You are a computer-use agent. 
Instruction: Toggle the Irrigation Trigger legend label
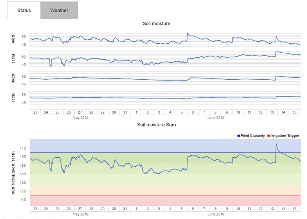pyautogui.click(x=285, y=136)
